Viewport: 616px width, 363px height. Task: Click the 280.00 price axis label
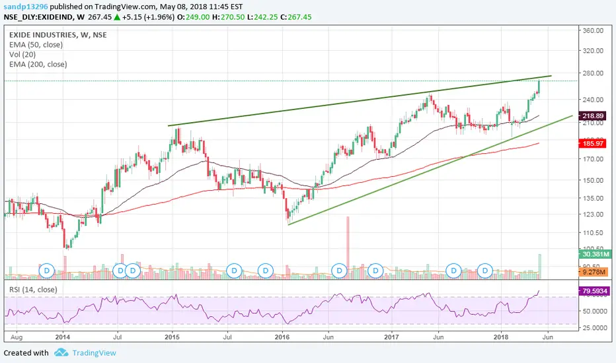pyautogui.click(x=594, y=73)
